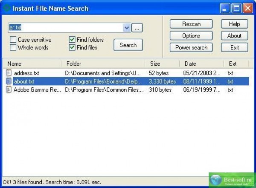Image resolution: width=256 pixels, height=188 pixels.
Task: Click the Adobe Gamma Re... file icon
Action: click(9, 90)
